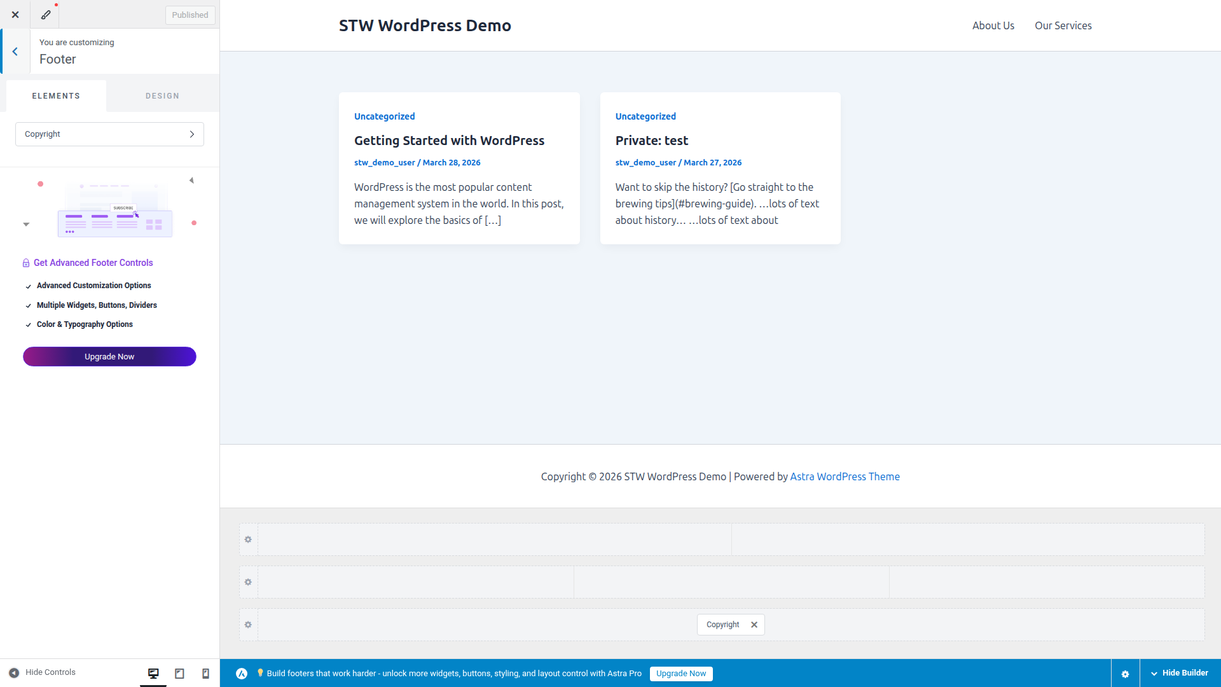Switch to the Design tab
This screenshot has width=1221, height=687.
(x=162, y=96)
